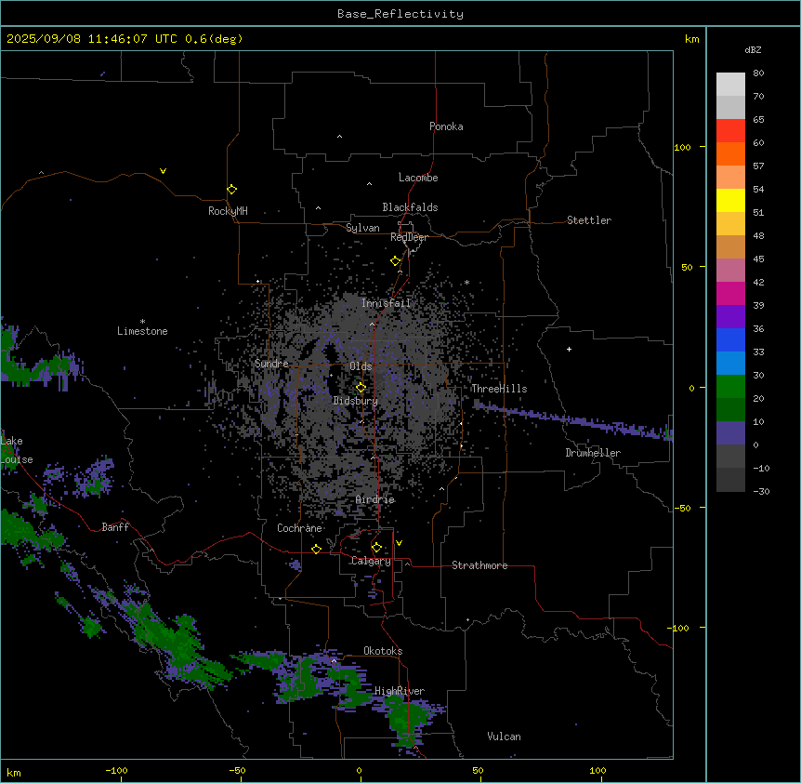The height and width of the screenshot is (783, 801).
Task: Click the white plus marker north of Drumheller
Action: click(569, 349)
